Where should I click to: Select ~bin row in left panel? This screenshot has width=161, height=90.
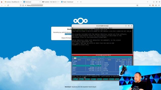(87, 63)
